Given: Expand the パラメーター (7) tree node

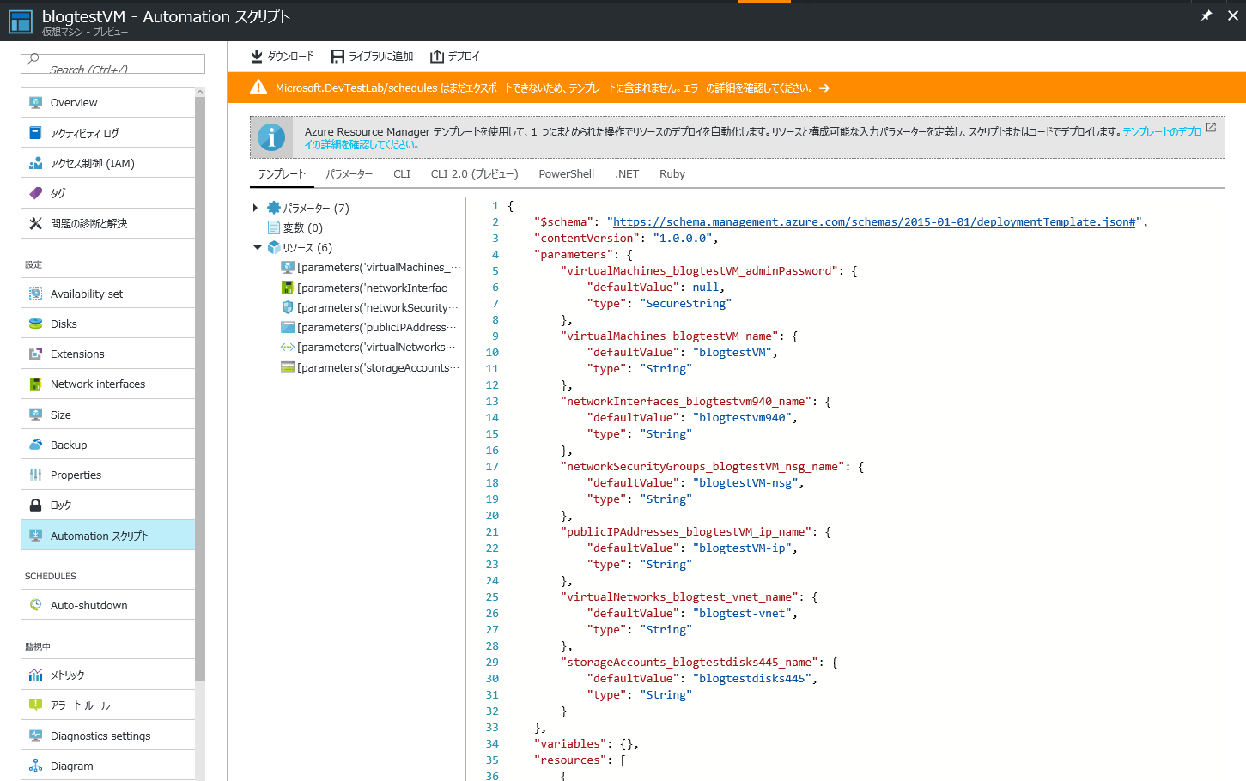Looking at the screenshot, I should [x=255, y=208].
